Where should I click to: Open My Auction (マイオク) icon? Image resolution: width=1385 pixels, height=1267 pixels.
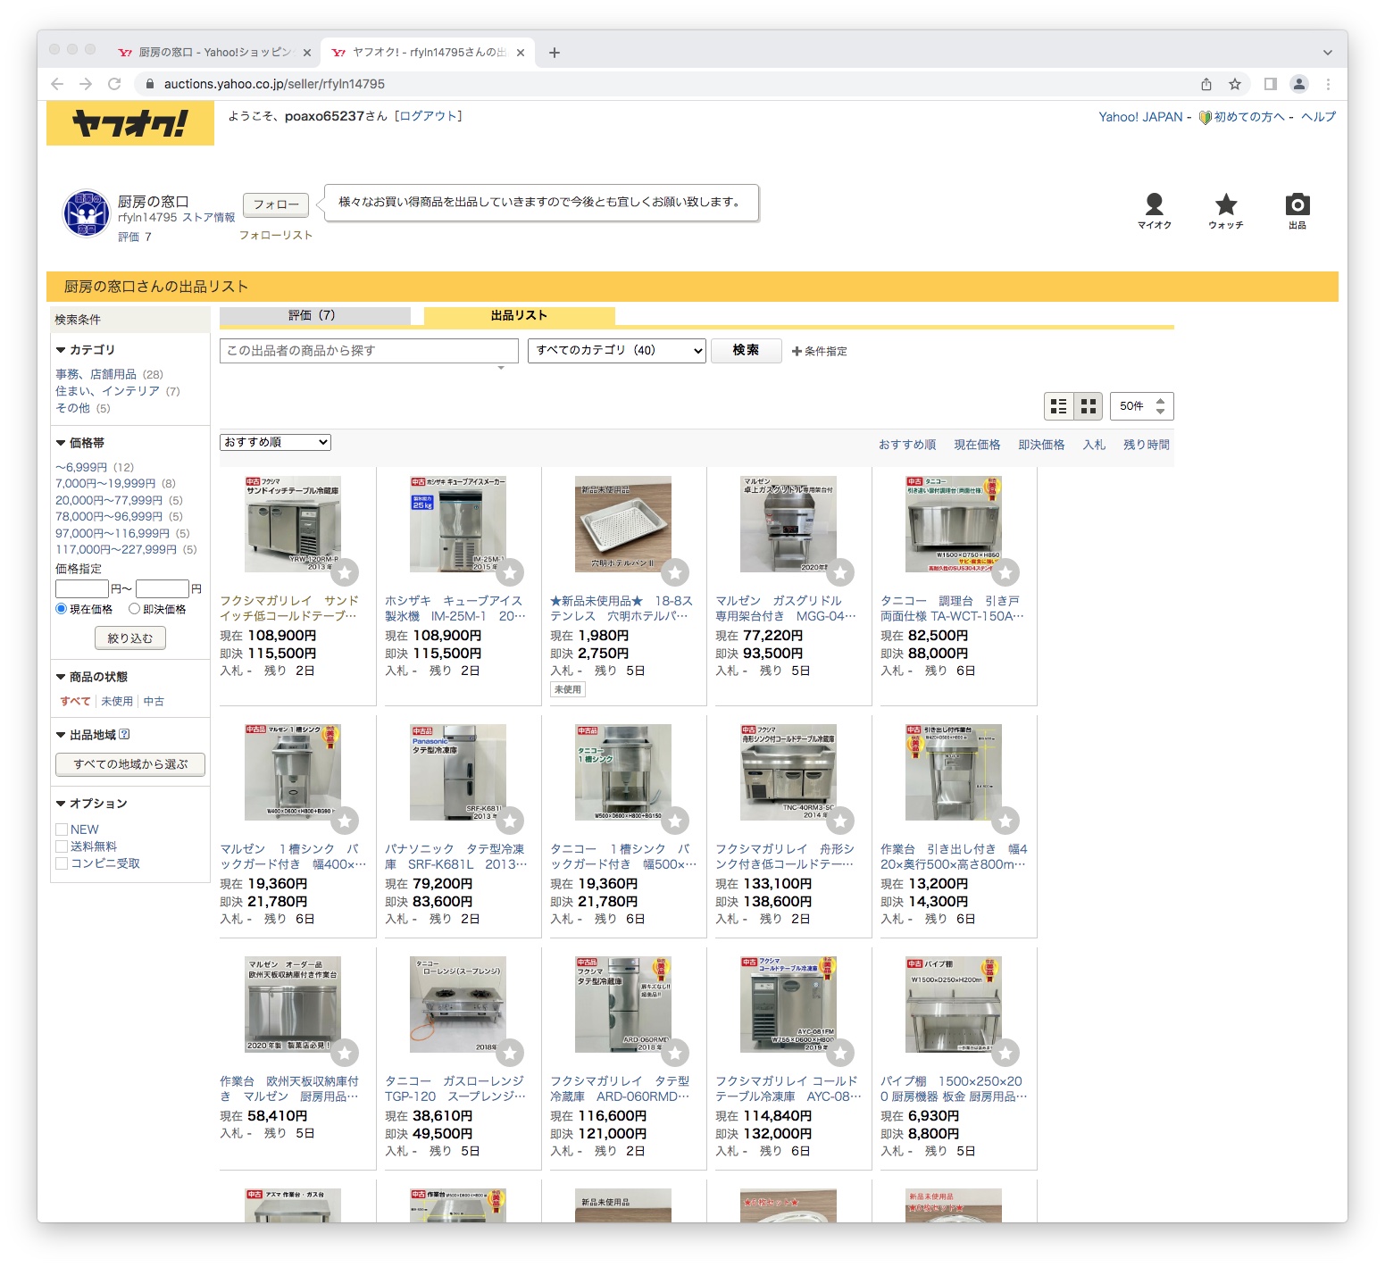coord(1154,211)
